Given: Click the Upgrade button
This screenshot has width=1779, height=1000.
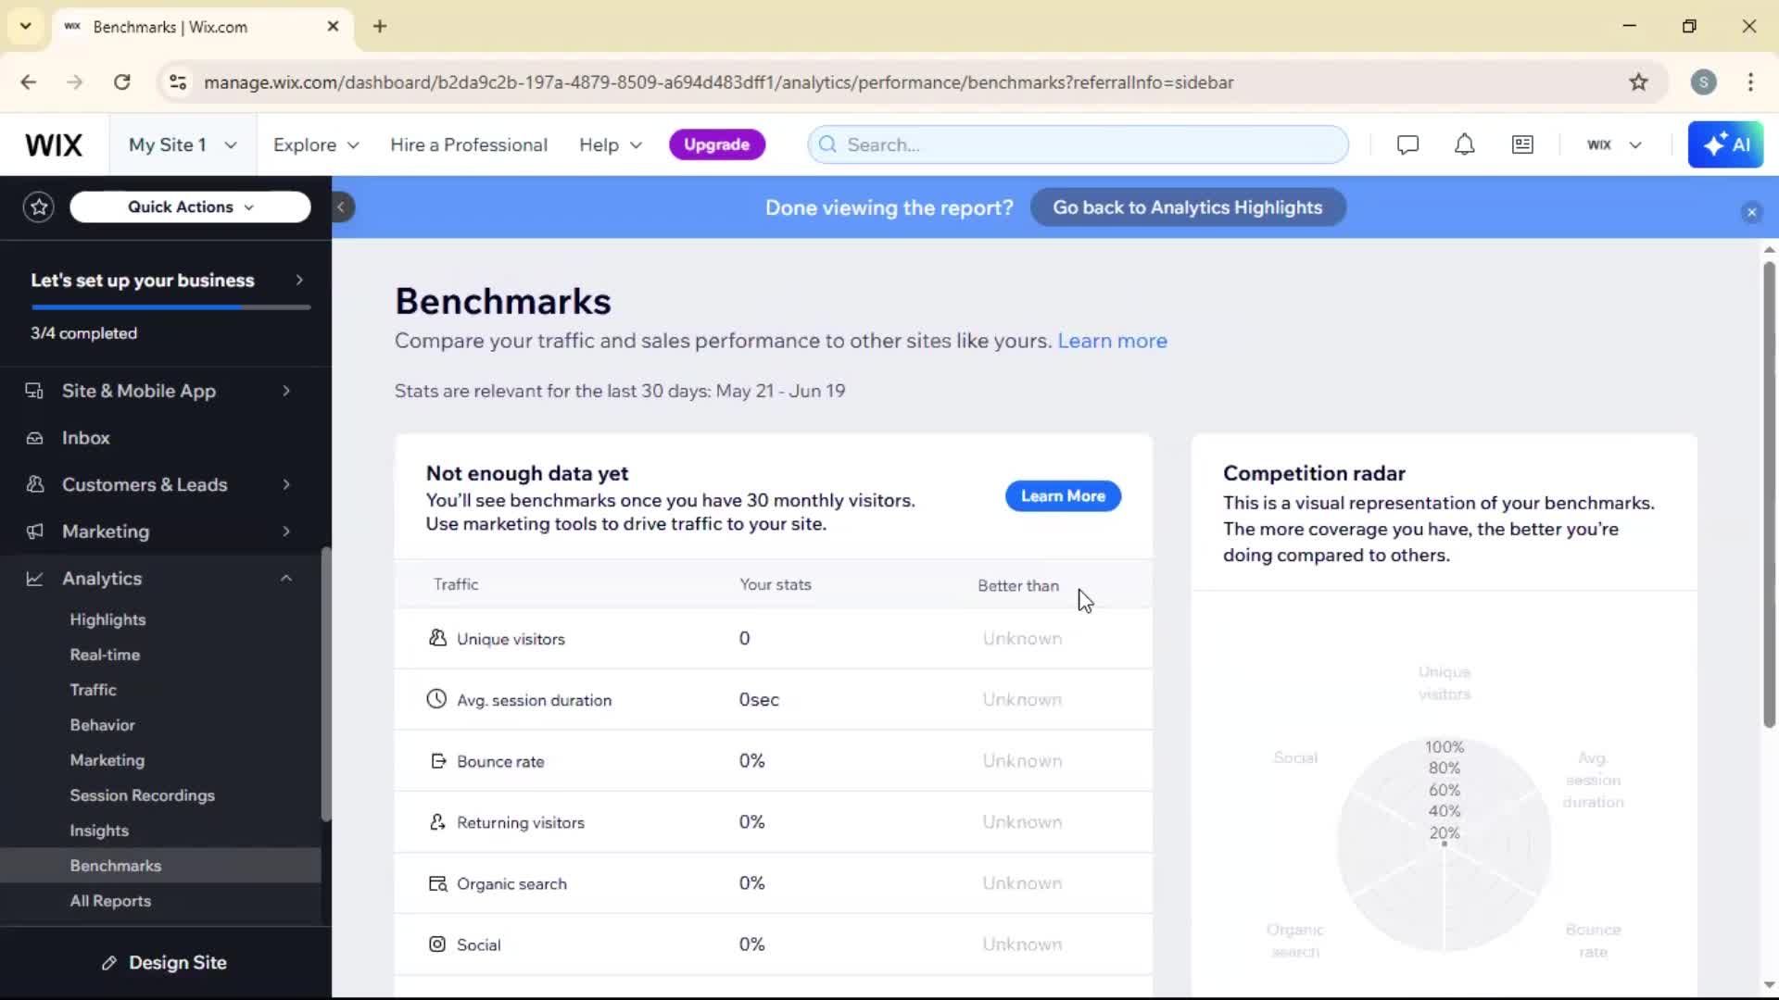Looking at the screenshot, I should click(716, 145).
